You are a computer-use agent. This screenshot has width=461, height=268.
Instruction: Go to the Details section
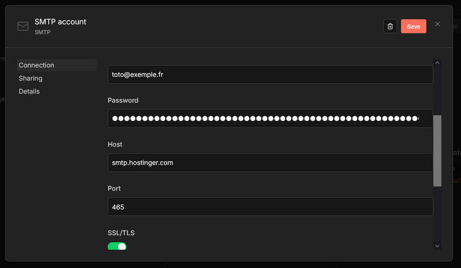[x=29, y=91]
